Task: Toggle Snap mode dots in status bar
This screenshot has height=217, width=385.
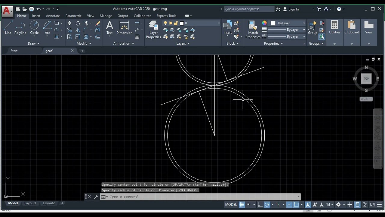Action: [x=249, y=204]
